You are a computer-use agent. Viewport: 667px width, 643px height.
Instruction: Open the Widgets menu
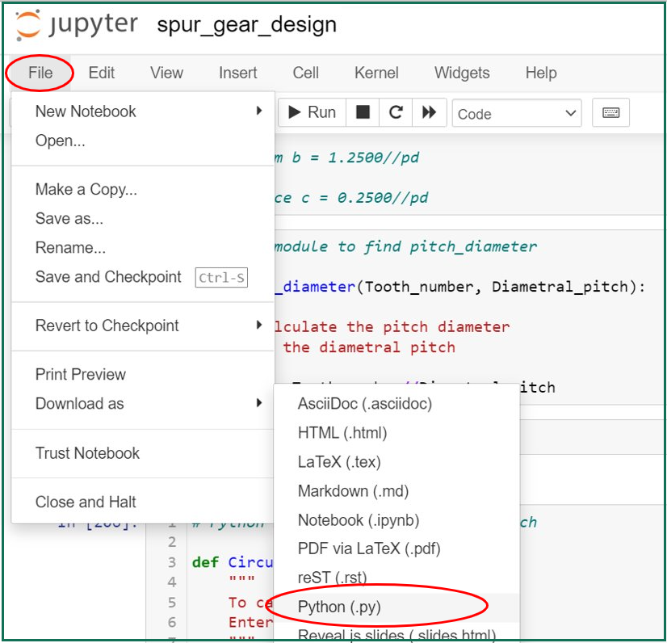[x=461, y=73]
